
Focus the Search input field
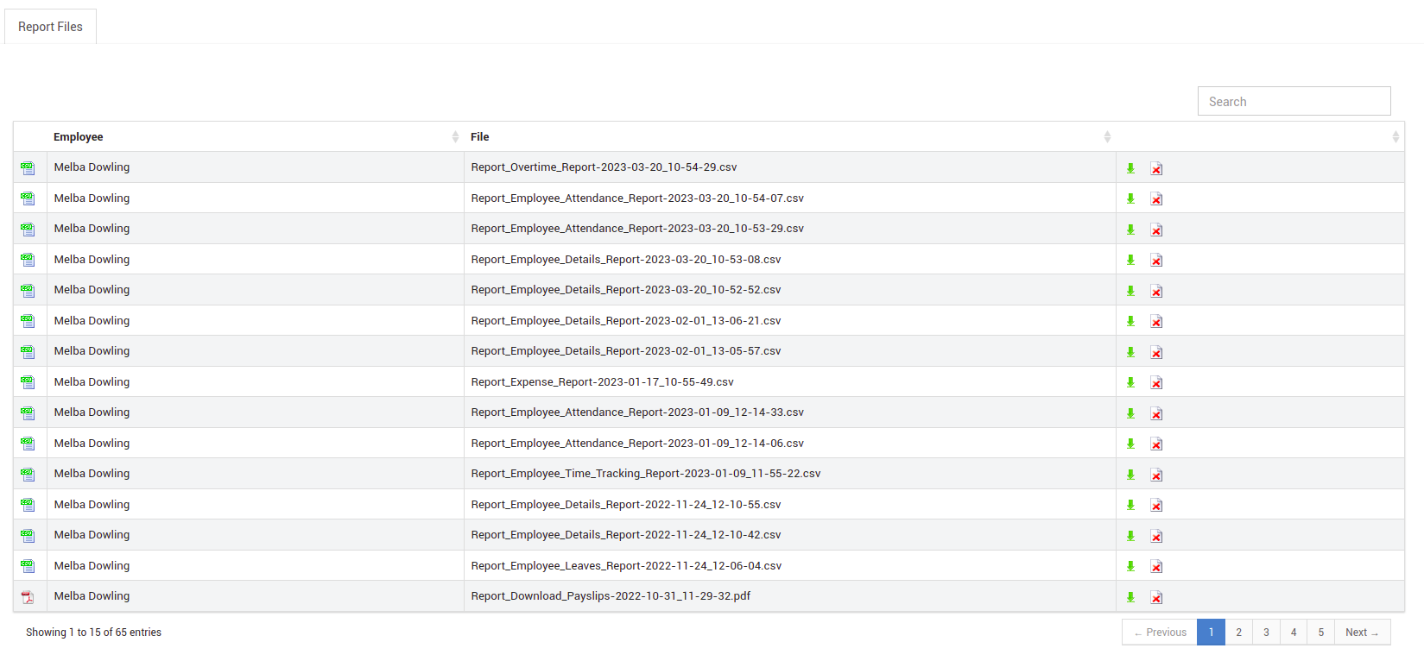(x=1294, y=101)
